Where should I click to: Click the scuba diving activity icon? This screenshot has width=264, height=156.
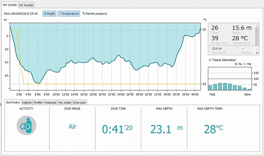[26, 126]
